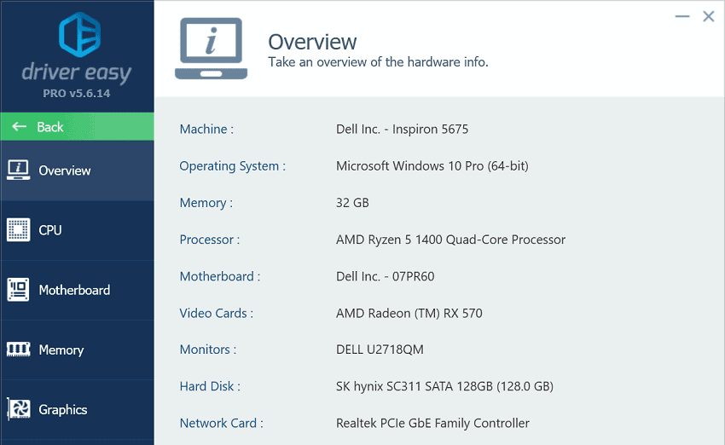This screenshot has height=445, width=725.
Task: Open the CPU section
Action: (78, 230)
